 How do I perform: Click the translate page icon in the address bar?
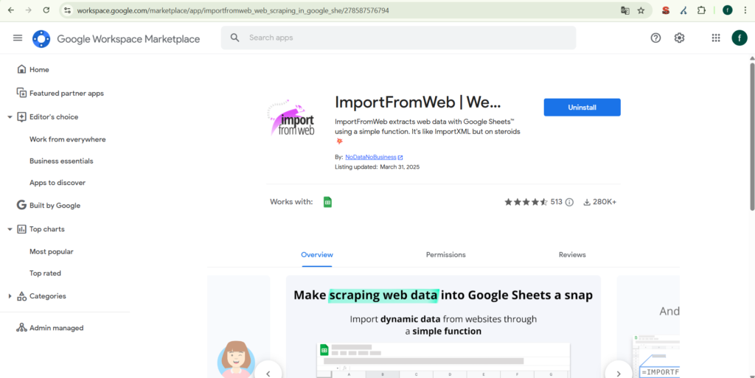[x=625, y=10]
